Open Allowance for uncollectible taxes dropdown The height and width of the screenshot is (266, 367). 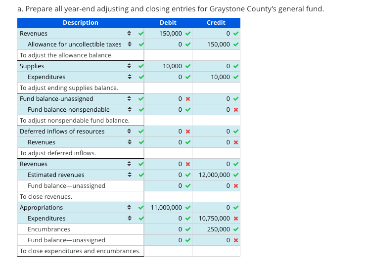(130, 44)
